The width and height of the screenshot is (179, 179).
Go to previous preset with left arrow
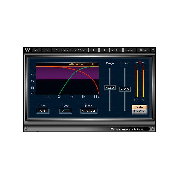pos(94,50)
